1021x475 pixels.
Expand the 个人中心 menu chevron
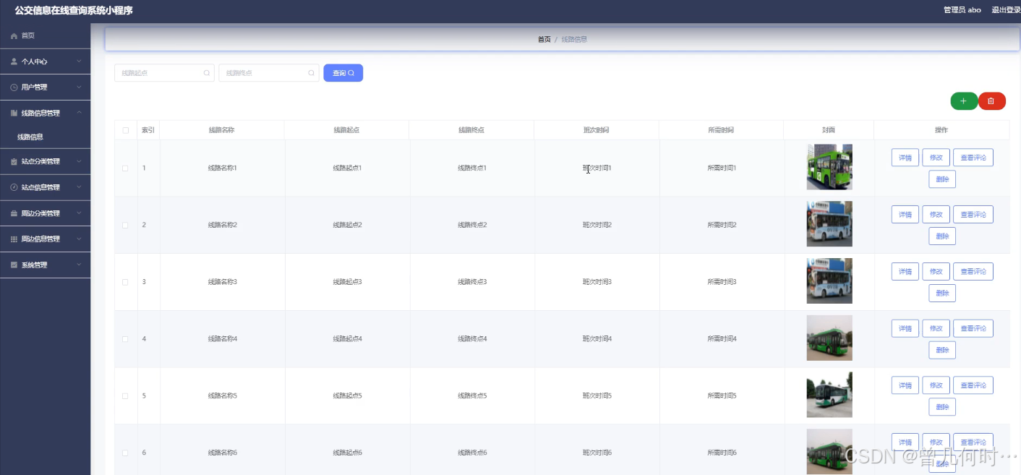(x=79, y=61)
